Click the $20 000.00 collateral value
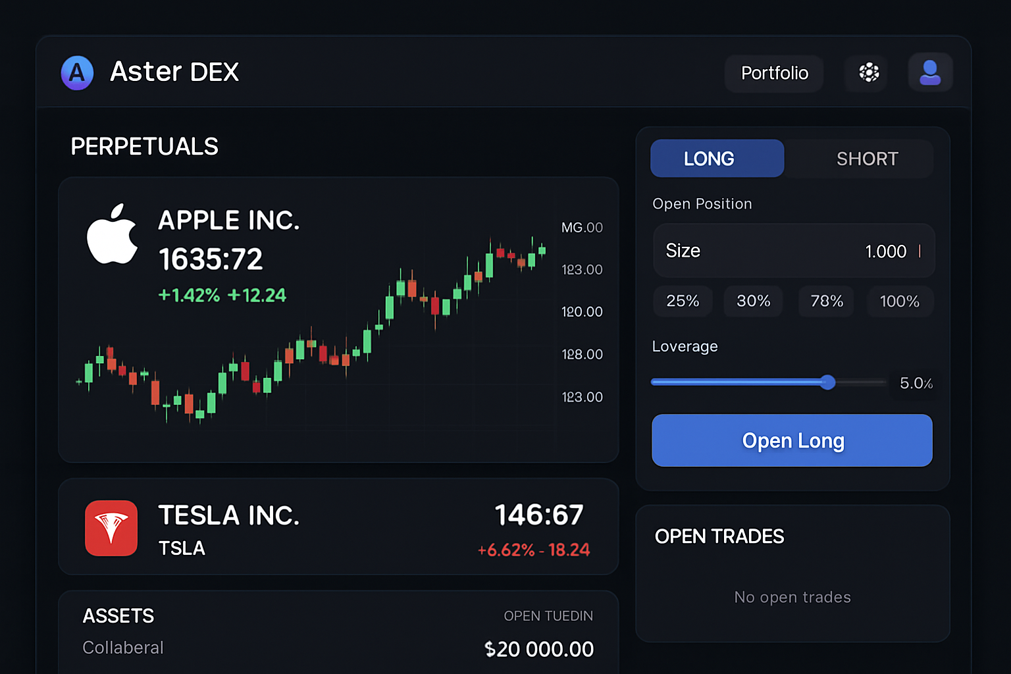 539,650
